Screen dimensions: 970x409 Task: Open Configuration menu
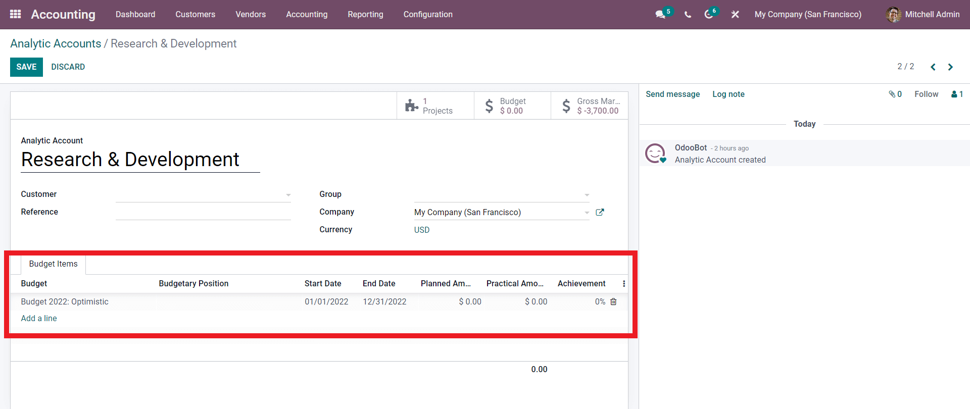[x=428, y=14]
